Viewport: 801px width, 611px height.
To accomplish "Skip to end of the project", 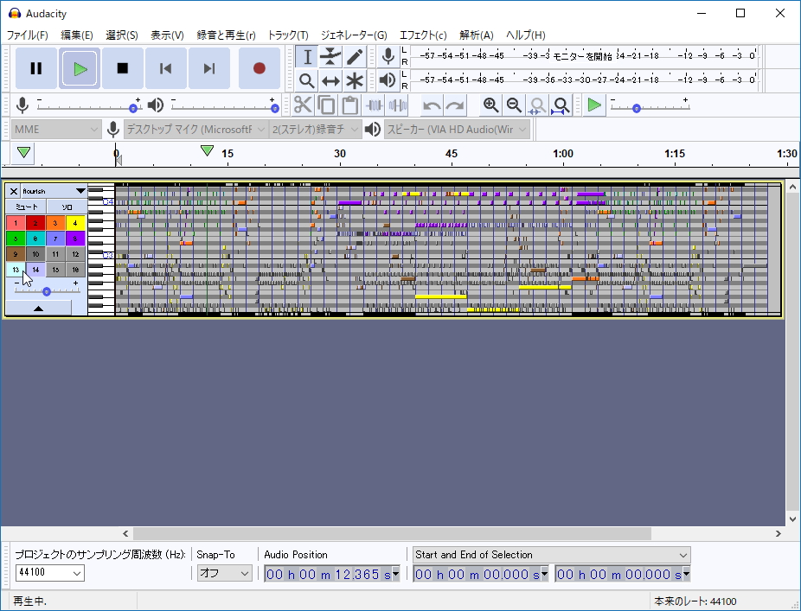I will 209,68.
